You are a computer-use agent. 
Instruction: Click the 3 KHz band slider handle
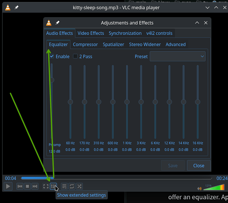[x=141, y=102]
